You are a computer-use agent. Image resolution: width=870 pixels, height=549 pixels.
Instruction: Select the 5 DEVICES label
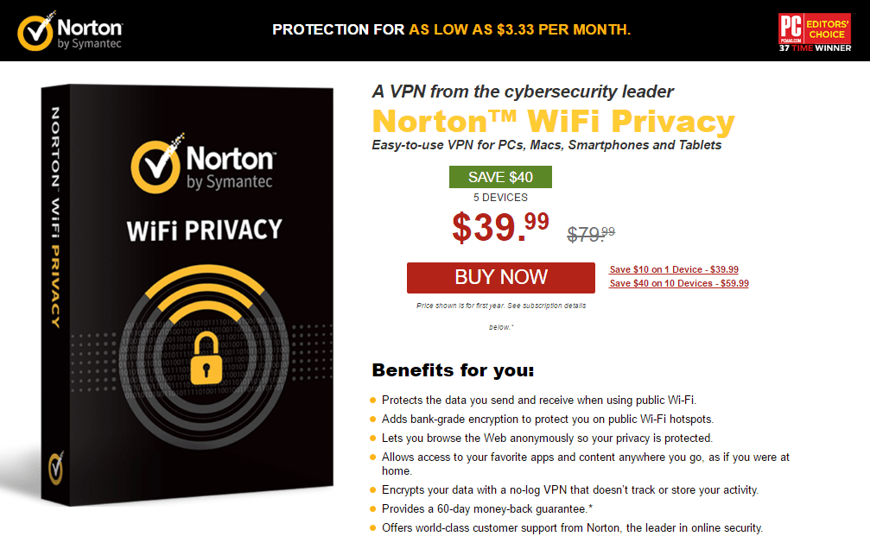[499, 197]
